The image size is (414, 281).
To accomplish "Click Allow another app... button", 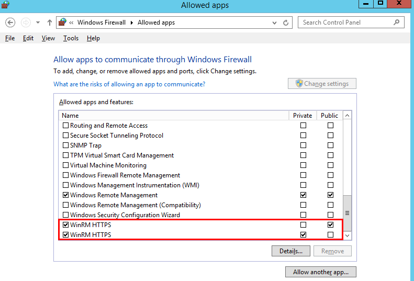I will tap(320, 272).
